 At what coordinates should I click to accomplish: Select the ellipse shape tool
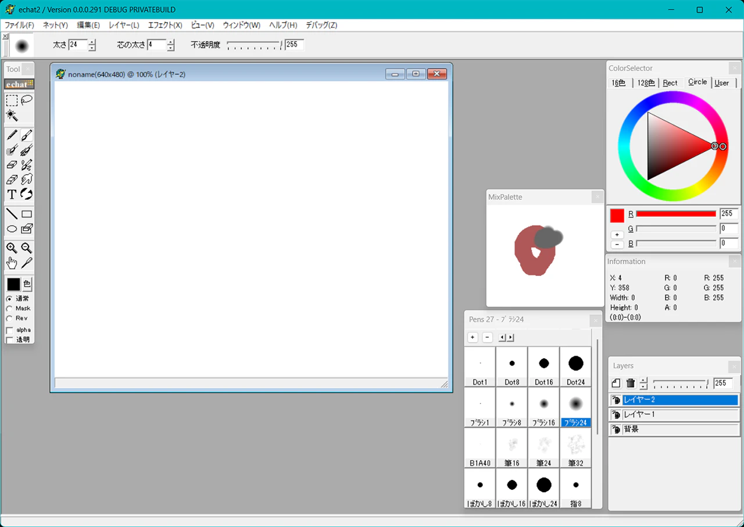(x=12, y=229)
